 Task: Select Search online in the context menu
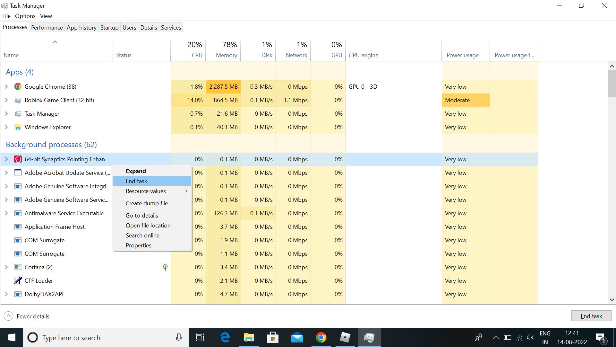click(152, 236)
